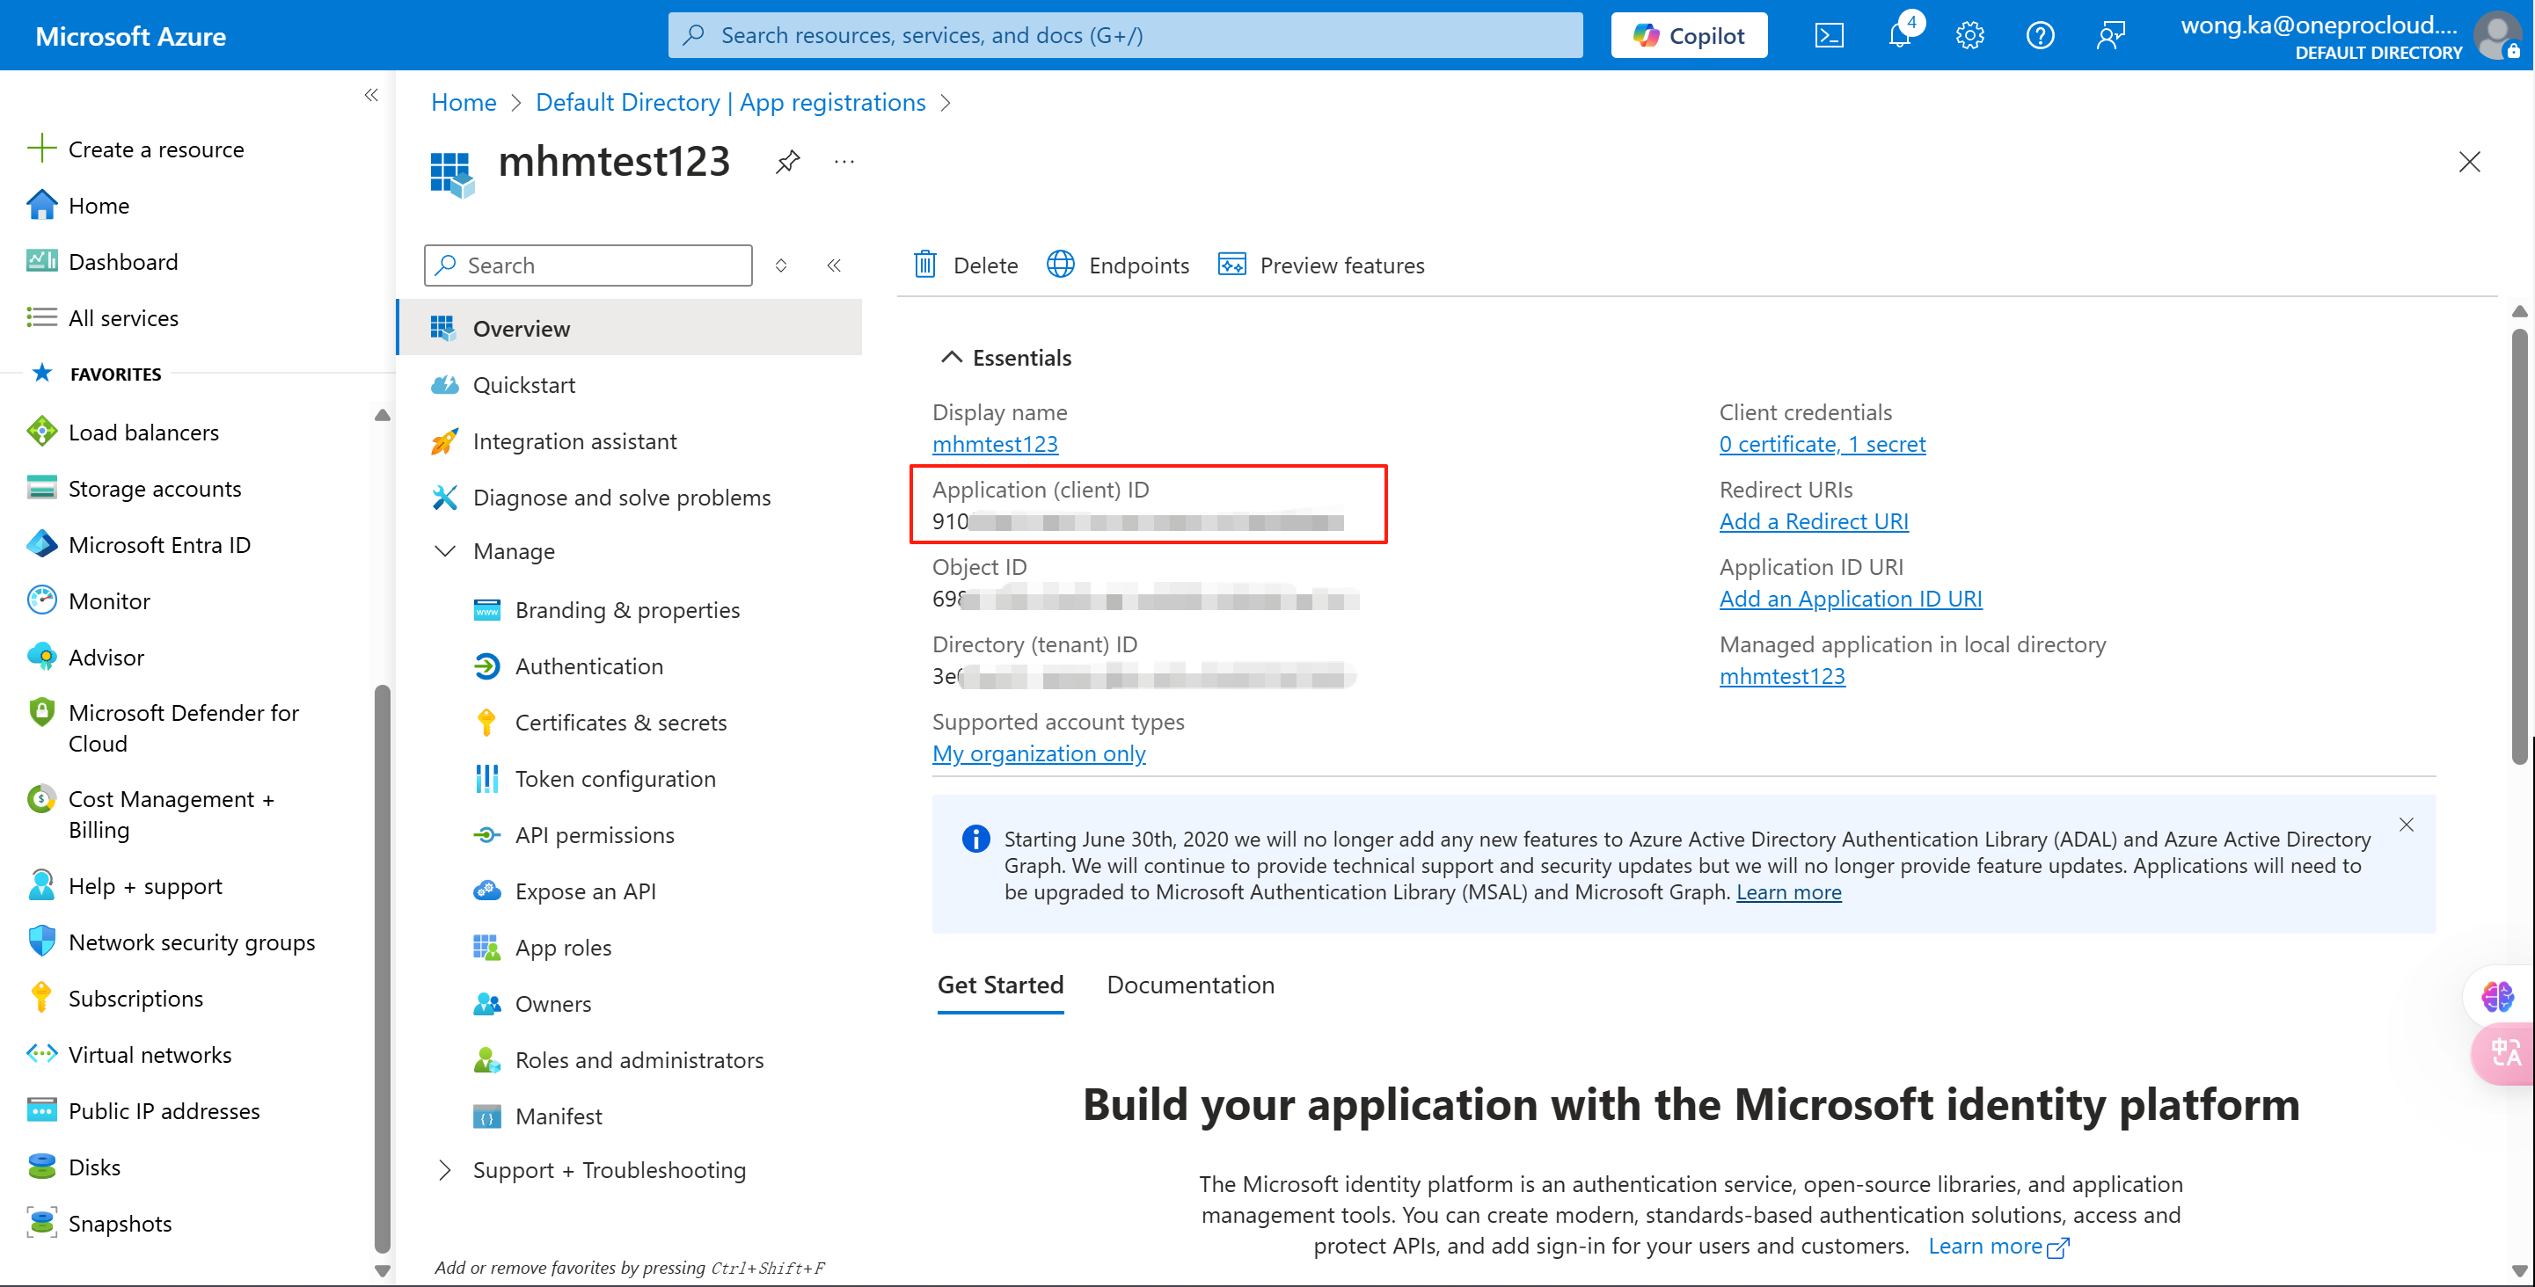The height and width of the screenshot is (1287, 2535).
Task: Open My organization only link
Action: [x=1038, y=753]
